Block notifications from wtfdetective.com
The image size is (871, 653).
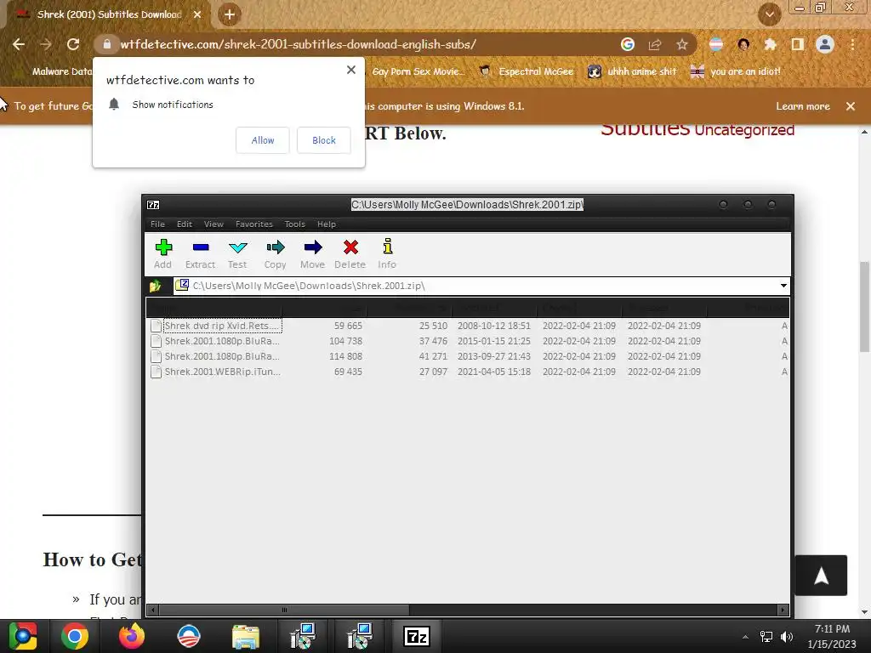point(324,140)
